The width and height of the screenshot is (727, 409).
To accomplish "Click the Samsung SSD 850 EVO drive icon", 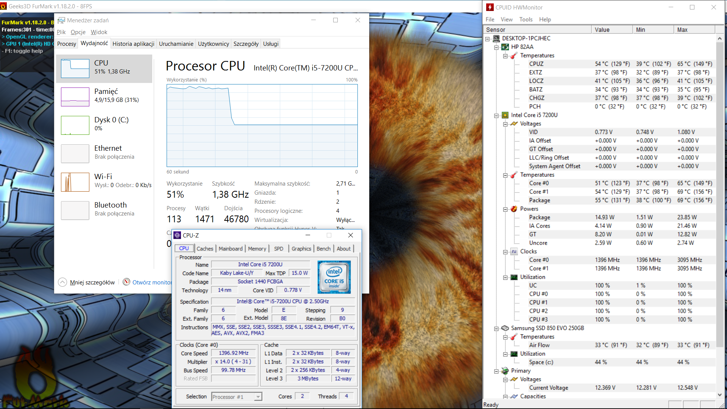I will coord(505,328).
